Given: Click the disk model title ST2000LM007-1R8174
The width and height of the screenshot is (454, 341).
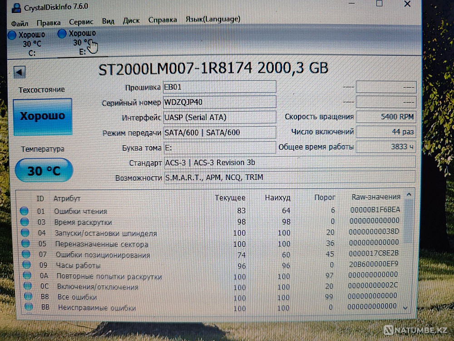Looking at the screenshot, I should tap(175, 69).
